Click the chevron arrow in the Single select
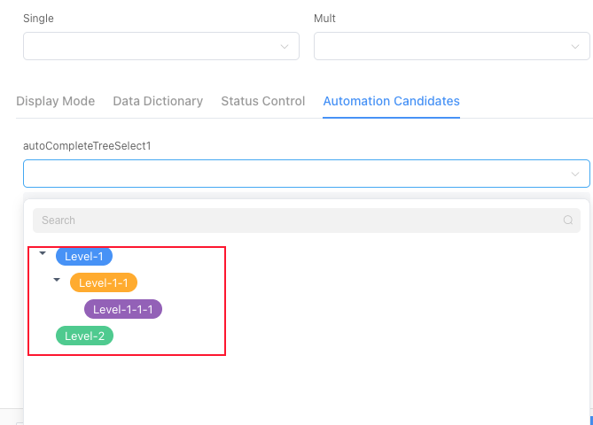The width and height of the screenshot is (593, 425). coord(285,47)
